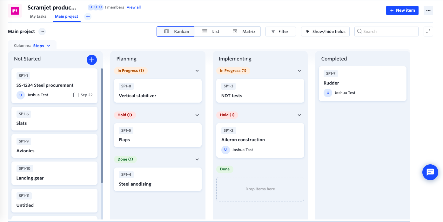Viewport: 443px width, 222px height.
Task: Click the View all members link
Action: (134, 7)
